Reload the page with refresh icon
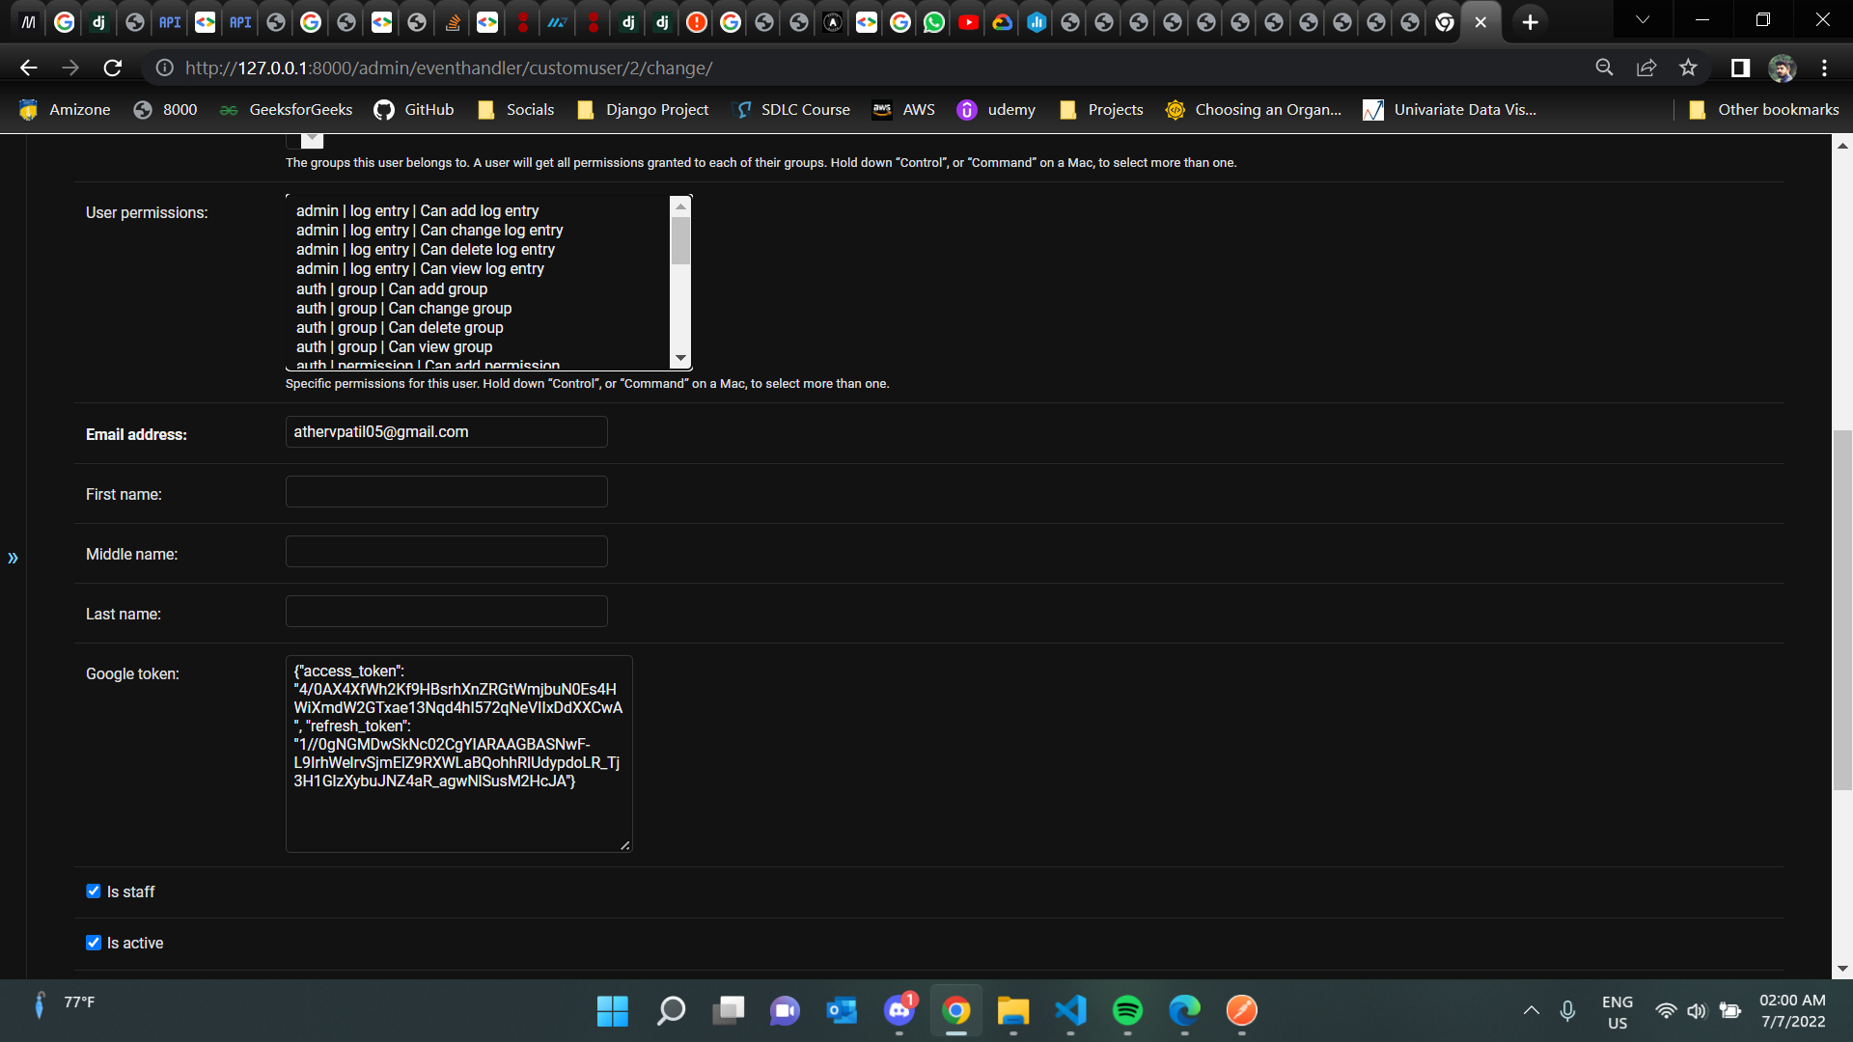This screenshot has height=1042, width=1853. 113,68
